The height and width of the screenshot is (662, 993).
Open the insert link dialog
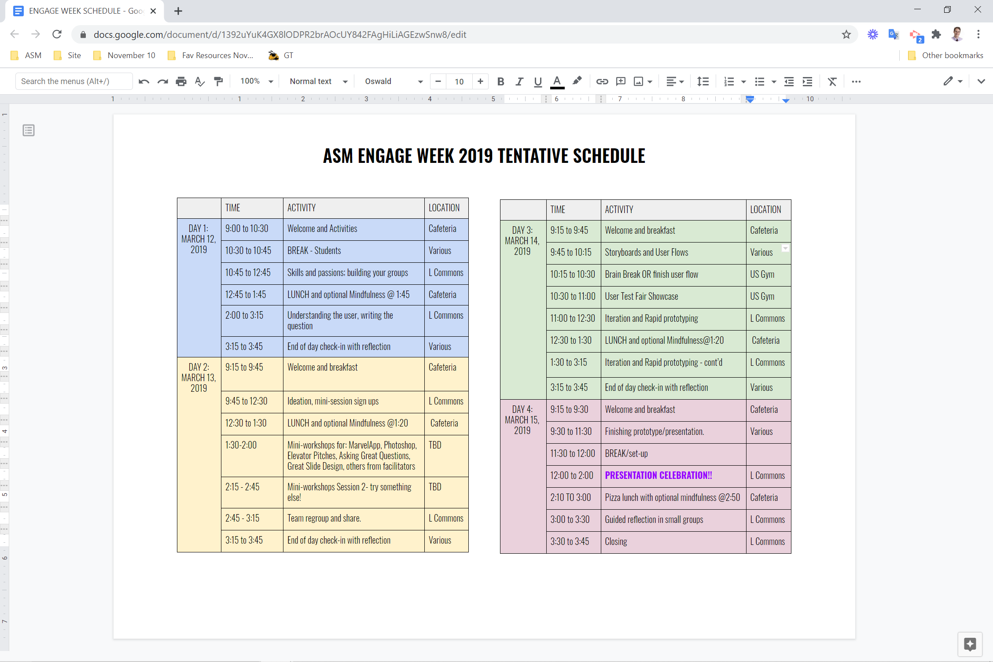click(602, 81)
